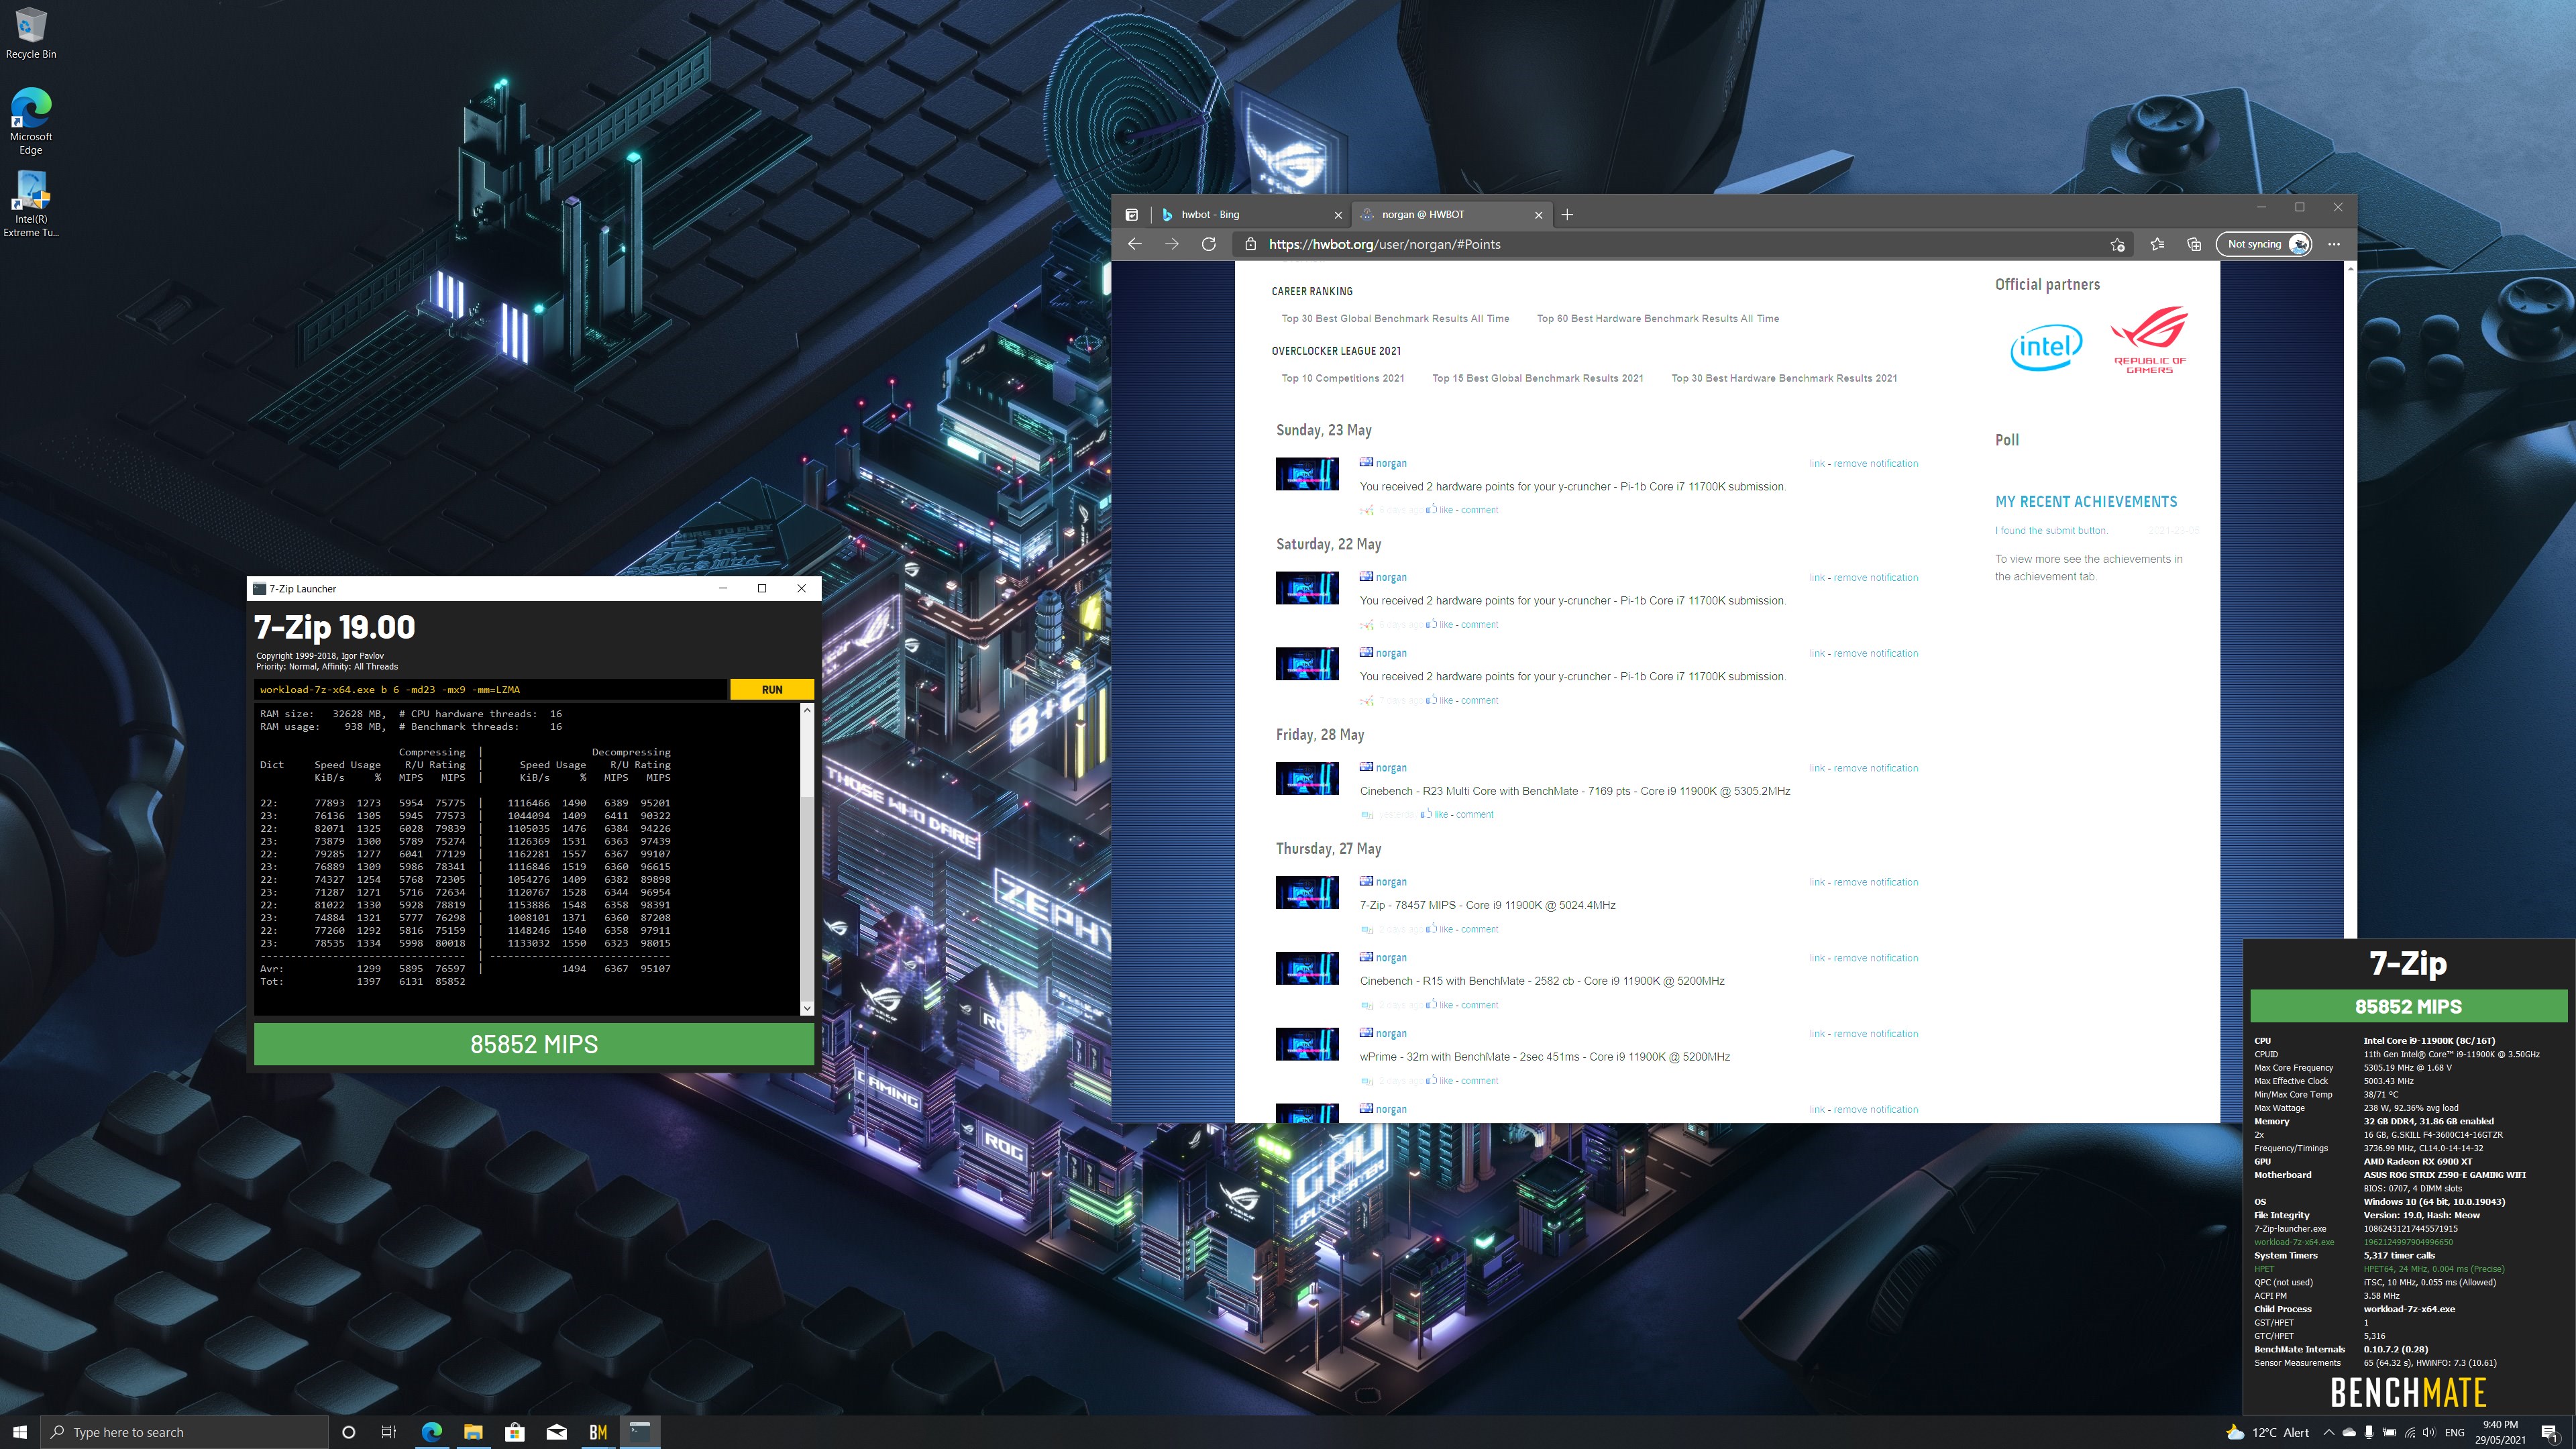The image size is (2576, 1449).
Task: Click the RUN button in 7-Zip Launcher
Action: [771, 689]
